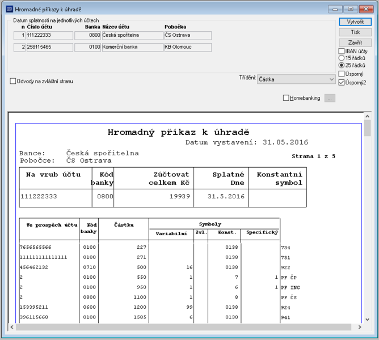Click bank code field 0100
This screenshot has height=340, width=379.
(87, 47)
